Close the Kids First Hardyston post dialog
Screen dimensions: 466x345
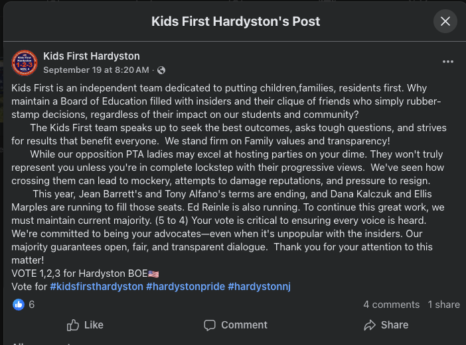445,21
